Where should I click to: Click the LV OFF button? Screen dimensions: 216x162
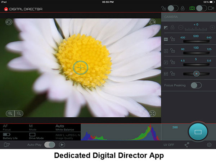coord(169,145)
